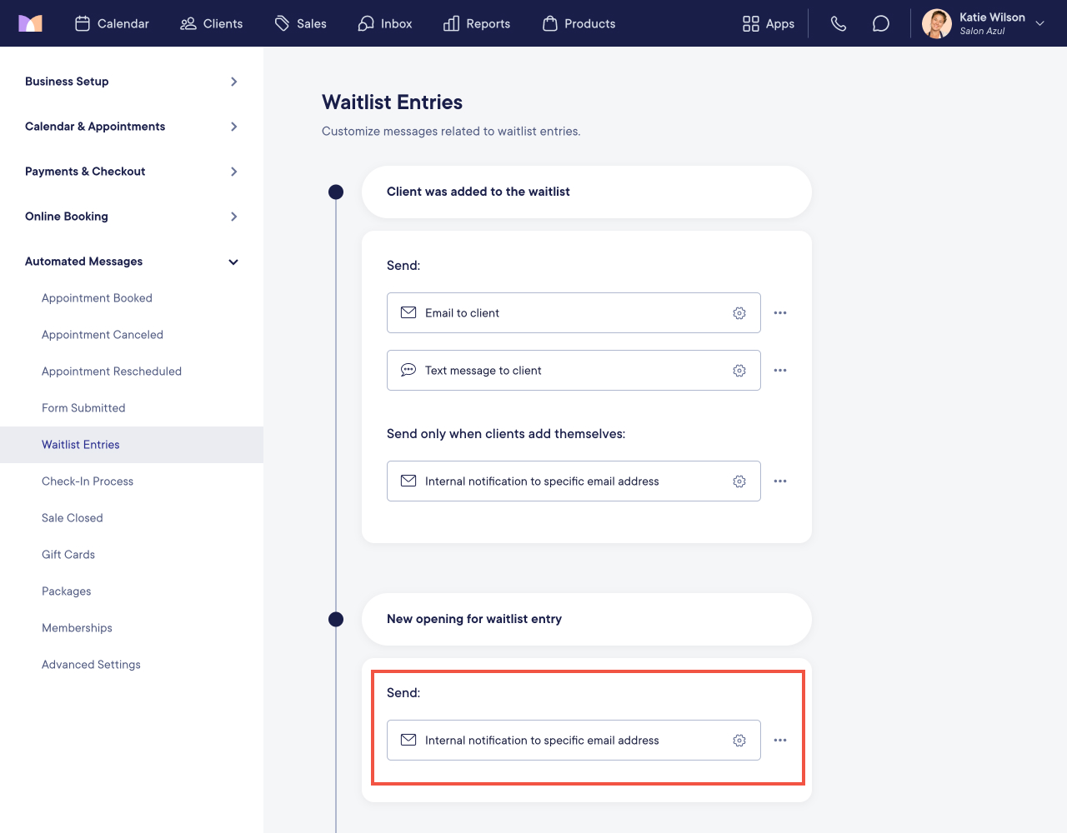Screen dimensions: 1067x833
Task: Select Appointment Booked in the sidebar
Action: pos(97,298)
